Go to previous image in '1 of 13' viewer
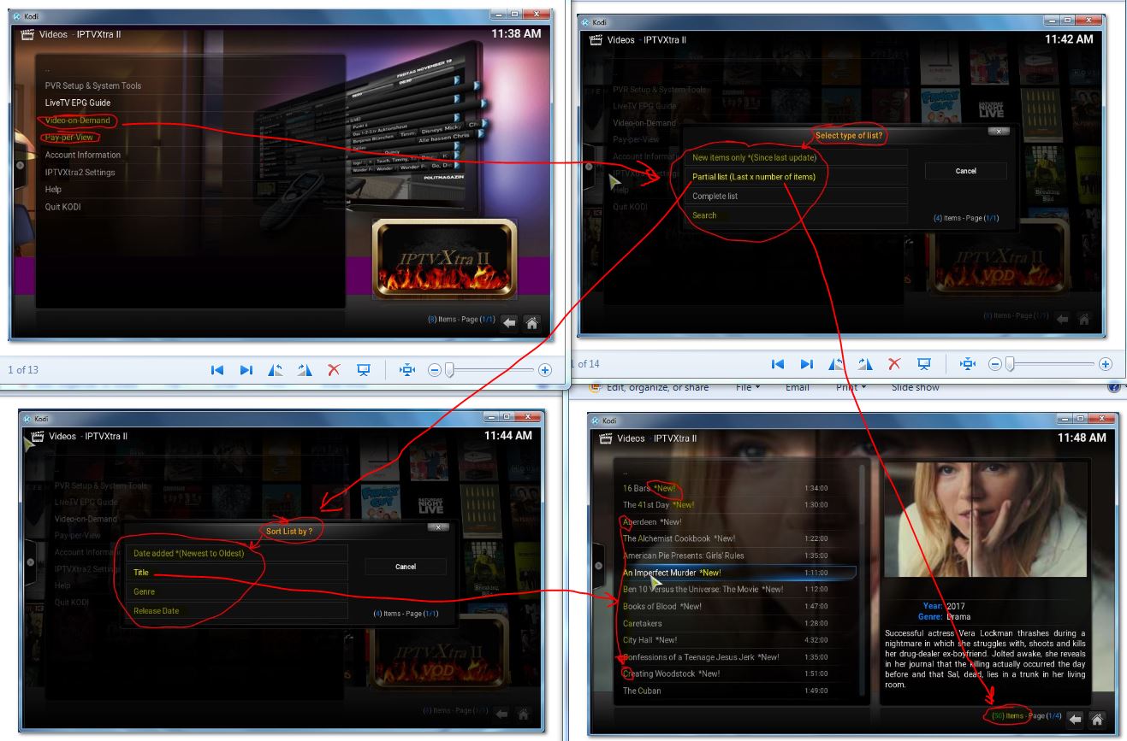 pyautogui.click(x=217, y=370)
